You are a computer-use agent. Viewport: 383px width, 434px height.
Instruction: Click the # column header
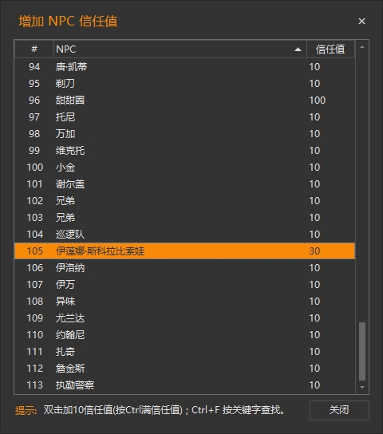click(34, 49)
